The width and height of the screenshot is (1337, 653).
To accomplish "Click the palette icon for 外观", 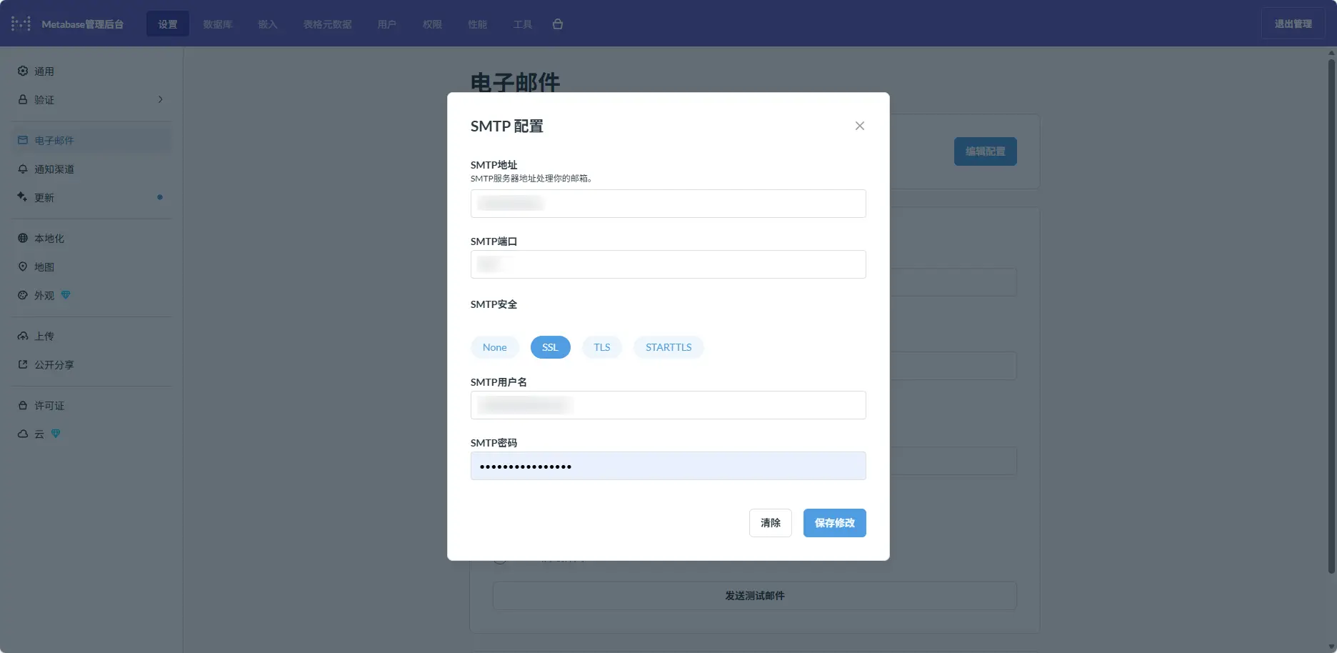I will click(23, 295).
